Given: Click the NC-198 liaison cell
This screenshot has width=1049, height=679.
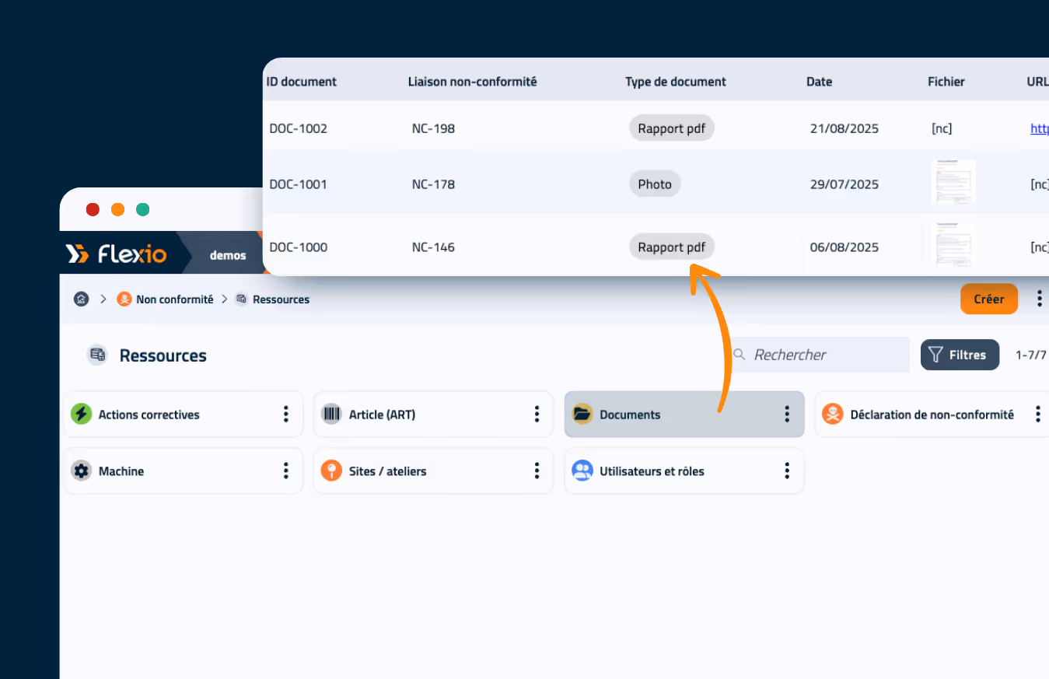Looking at the screenshot, I should point(433,128).
